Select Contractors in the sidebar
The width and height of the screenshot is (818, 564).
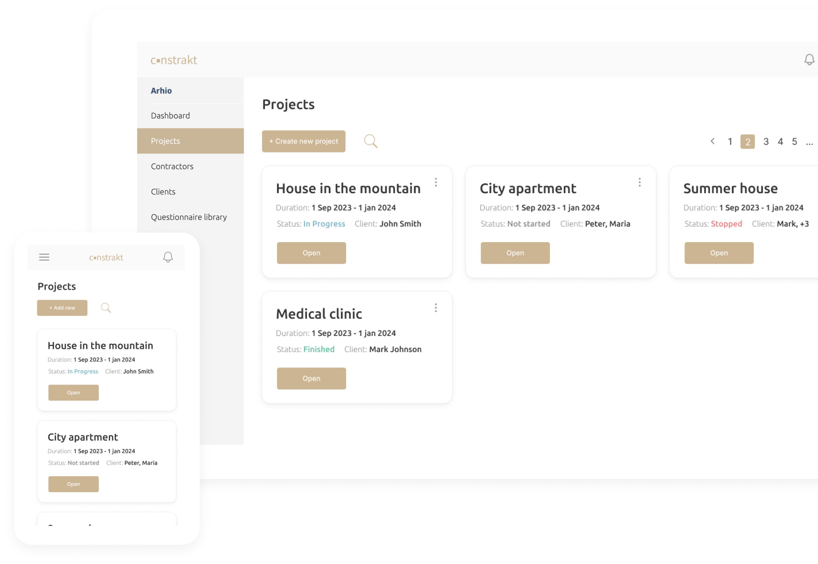click(x=172, y=166)
